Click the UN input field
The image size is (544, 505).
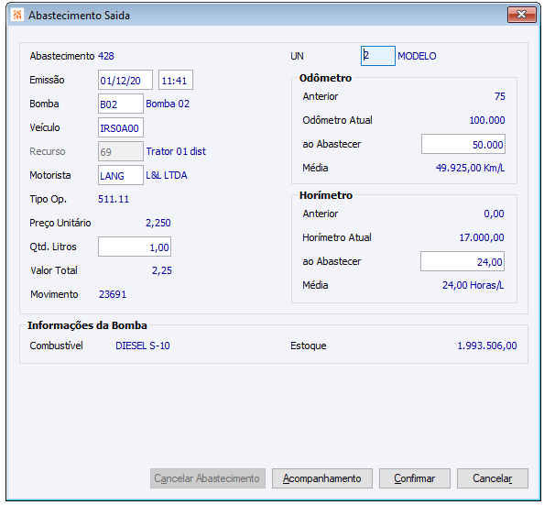coord(378,56)
